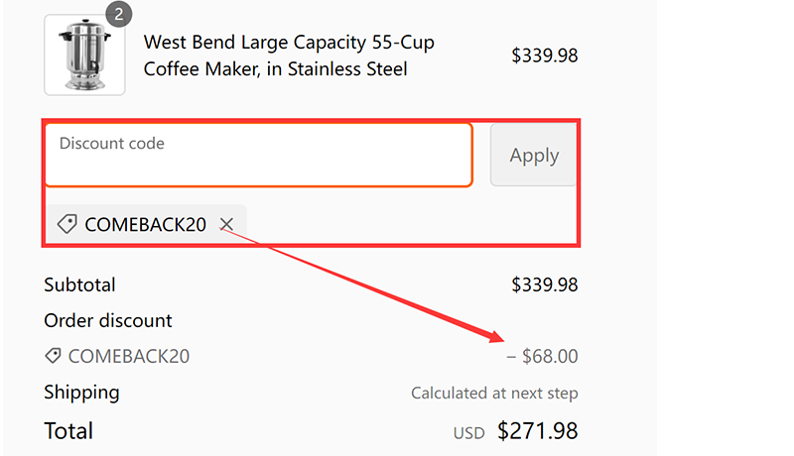Click the 'Calculated at next step' text
This screenshot has height=456, width=794.
494,394
